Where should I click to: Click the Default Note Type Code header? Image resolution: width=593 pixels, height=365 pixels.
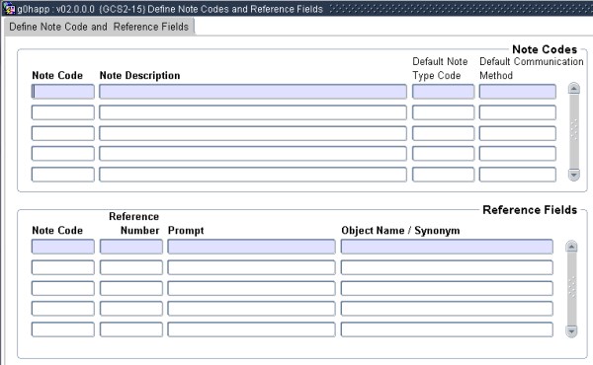[x=440, y=68]
